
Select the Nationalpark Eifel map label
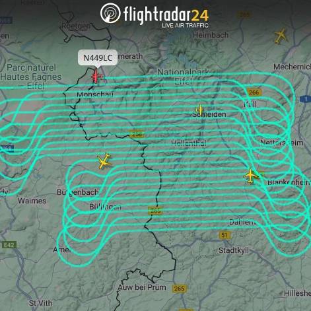[183, 77]
